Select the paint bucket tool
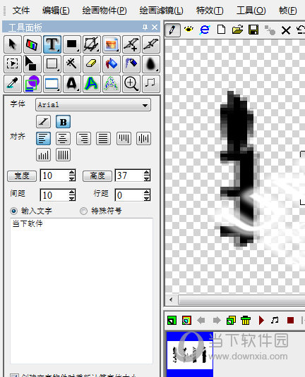The width and height of the screenshot is (305, 377). [112, 64]
